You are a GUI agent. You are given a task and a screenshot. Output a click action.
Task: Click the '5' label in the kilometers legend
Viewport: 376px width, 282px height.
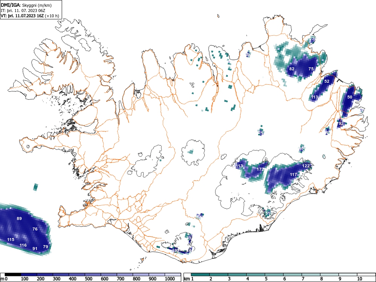pyautogui.click(x=266, y=279)
